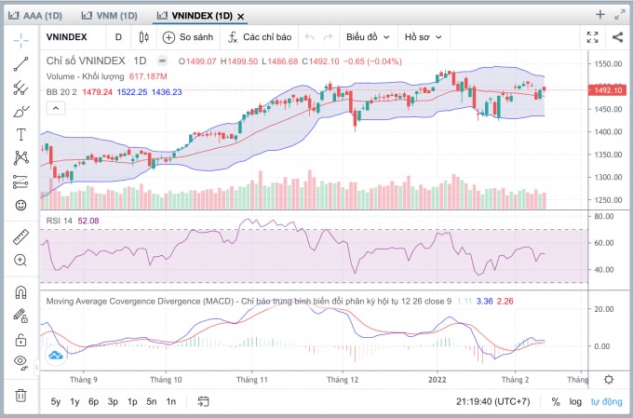Set the time range to 6p
The image size is (633, 418).
coord(94,402)
